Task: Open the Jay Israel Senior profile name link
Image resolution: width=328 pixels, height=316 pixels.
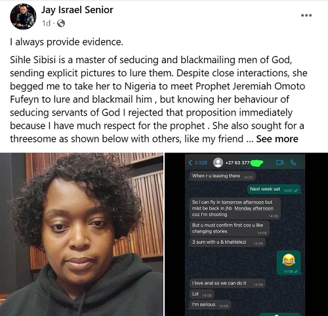Action: coord(77,10)
